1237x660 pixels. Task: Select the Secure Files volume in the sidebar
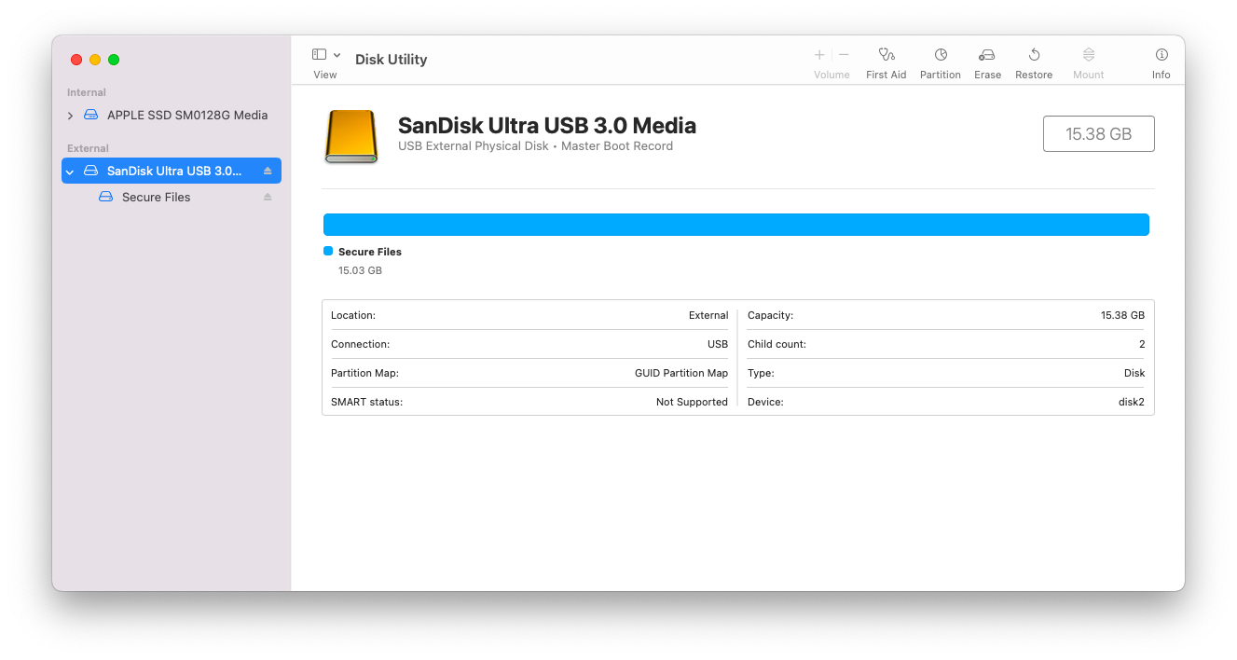coord(156,198)
